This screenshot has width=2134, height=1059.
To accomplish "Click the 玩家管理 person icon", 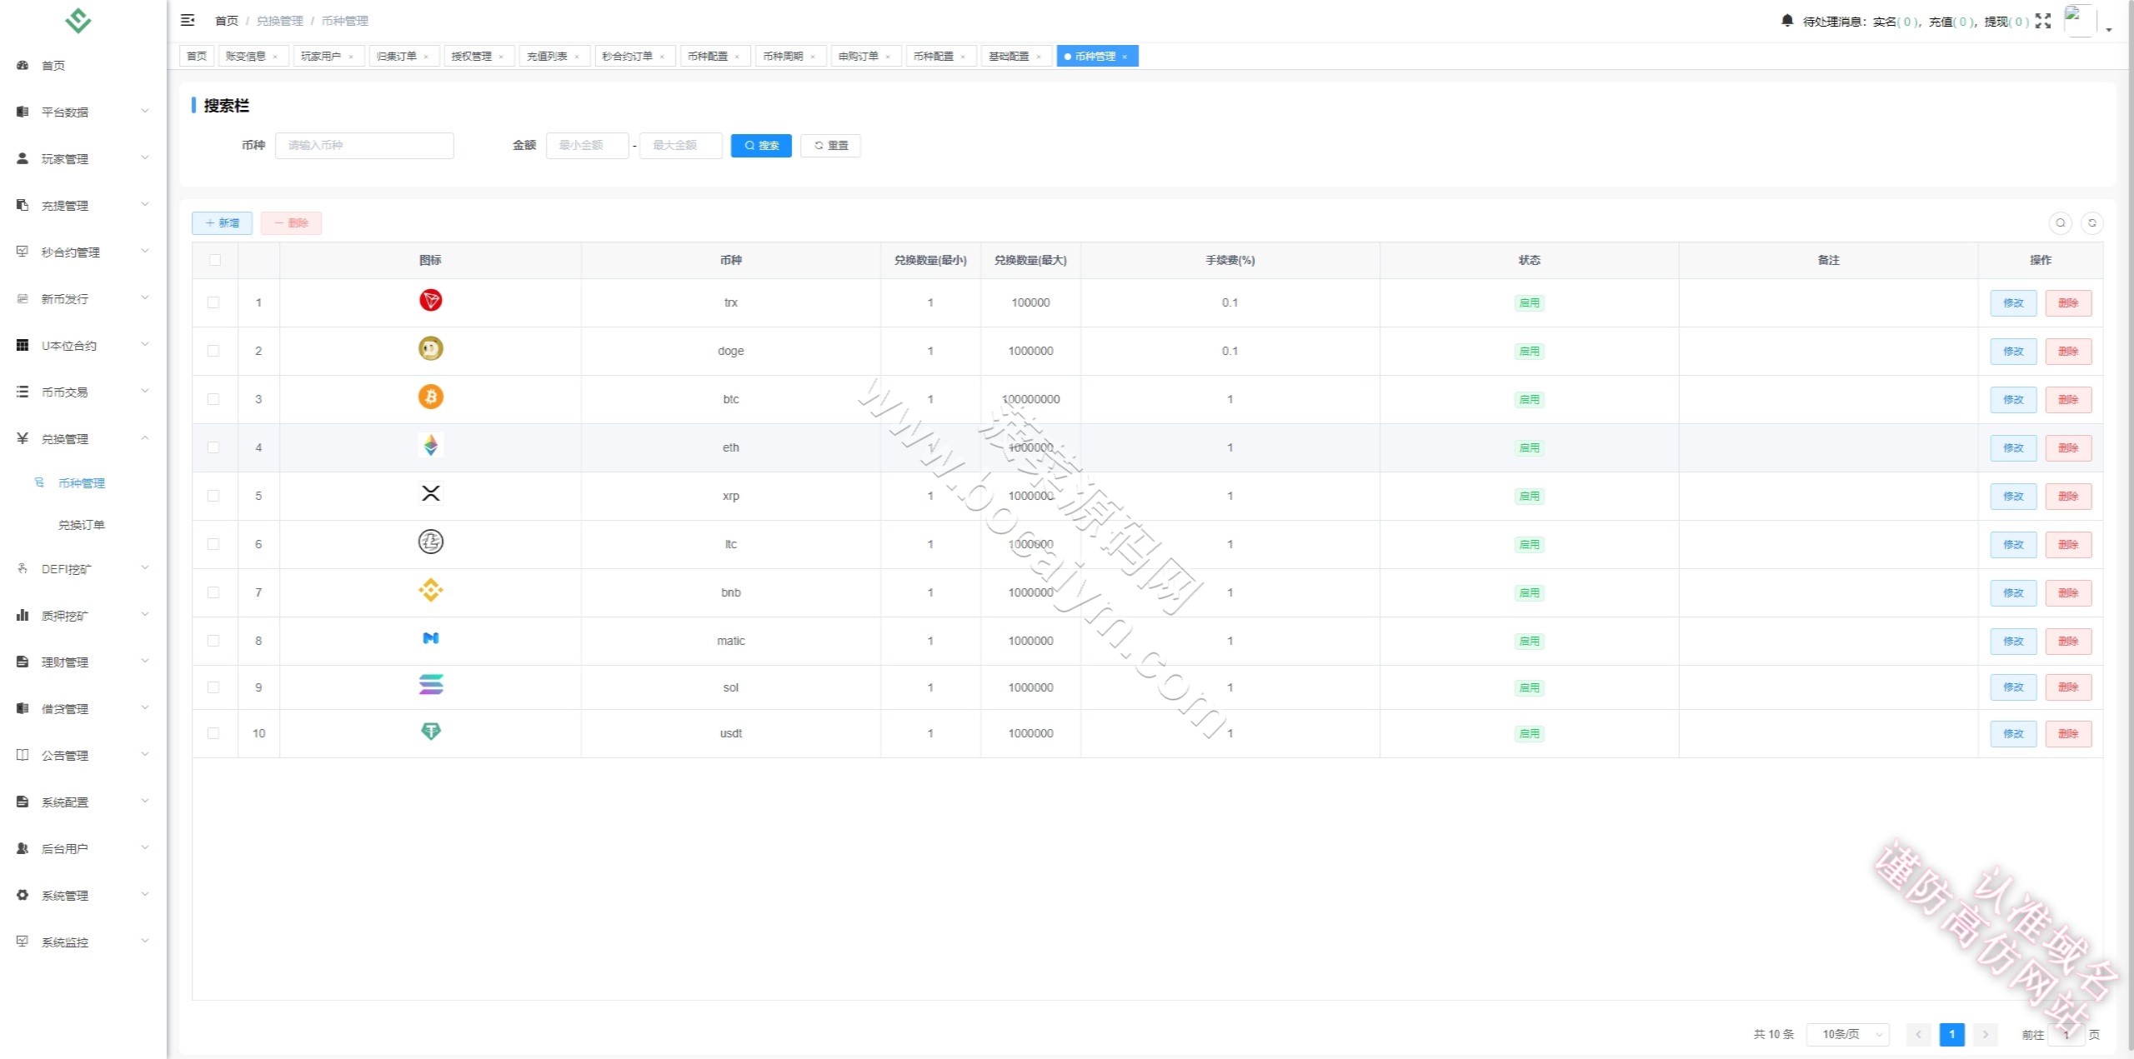I will (23, 158).
